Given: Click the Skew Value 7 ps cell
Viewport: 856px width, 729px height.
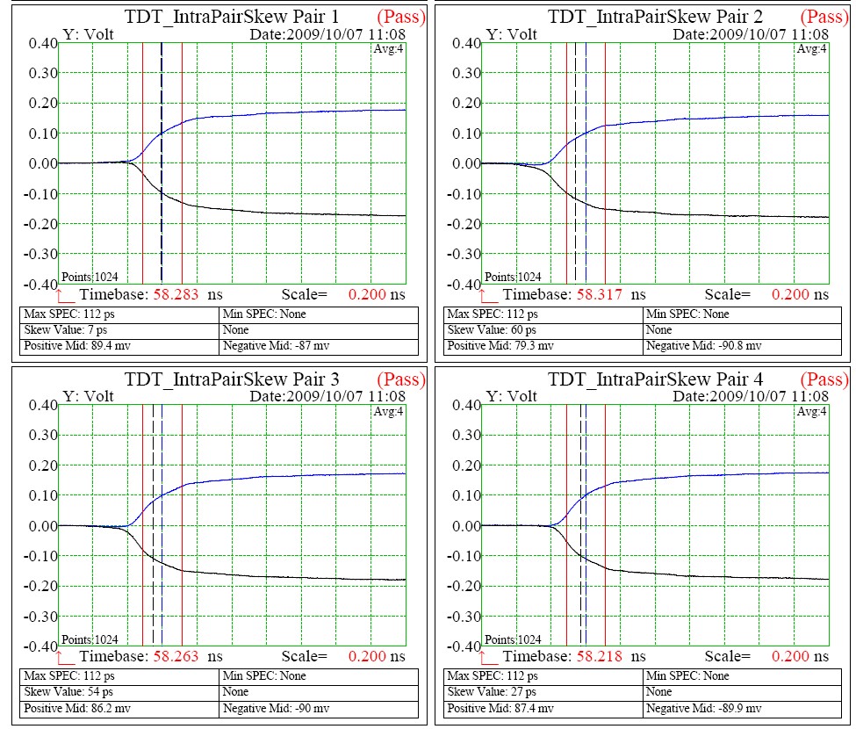Looking at the screenshot, I should [119, 330].
